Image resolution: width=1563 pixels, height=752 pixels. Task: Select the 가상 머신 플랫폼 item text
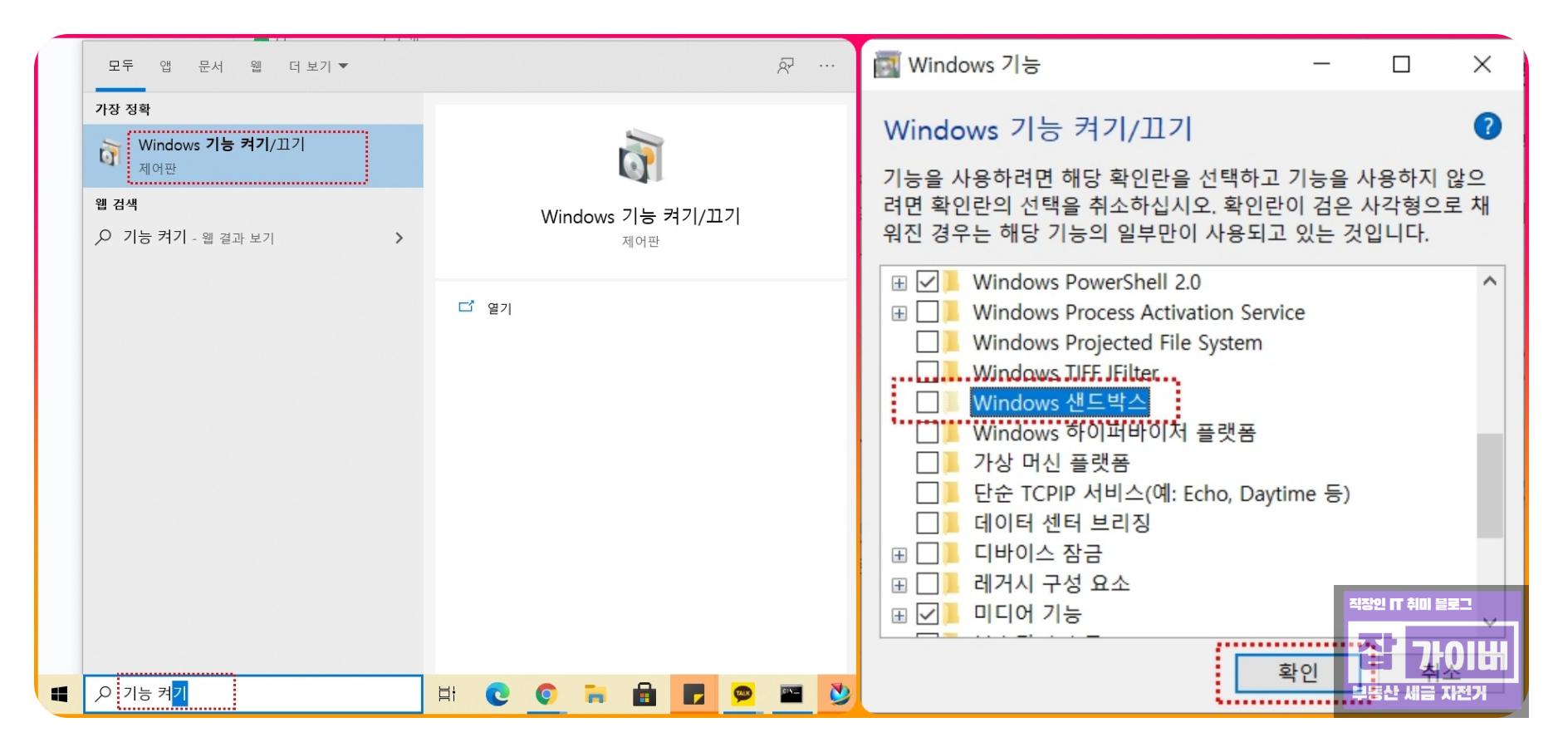1051,463
